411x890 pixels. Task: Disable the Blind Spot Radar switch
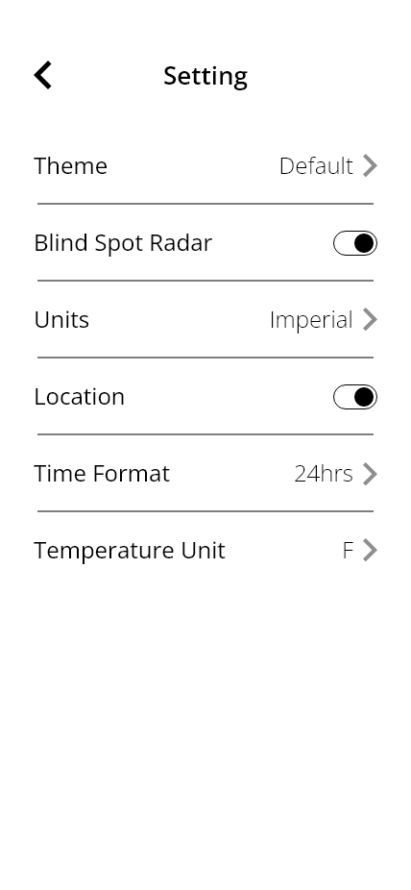pos(355,243)
